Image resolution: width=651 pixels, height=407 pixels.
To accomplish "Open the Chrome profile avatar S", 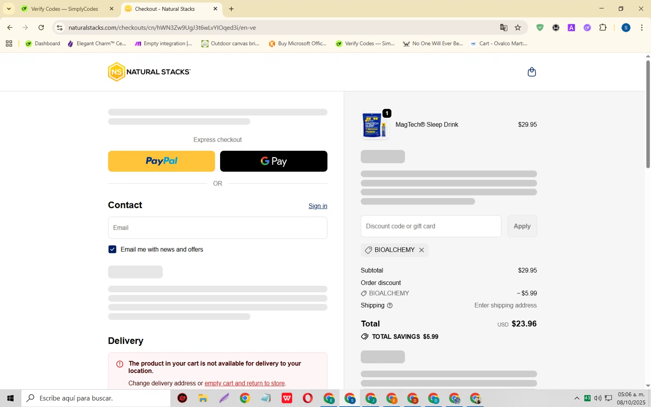I will tap(626, 28).
